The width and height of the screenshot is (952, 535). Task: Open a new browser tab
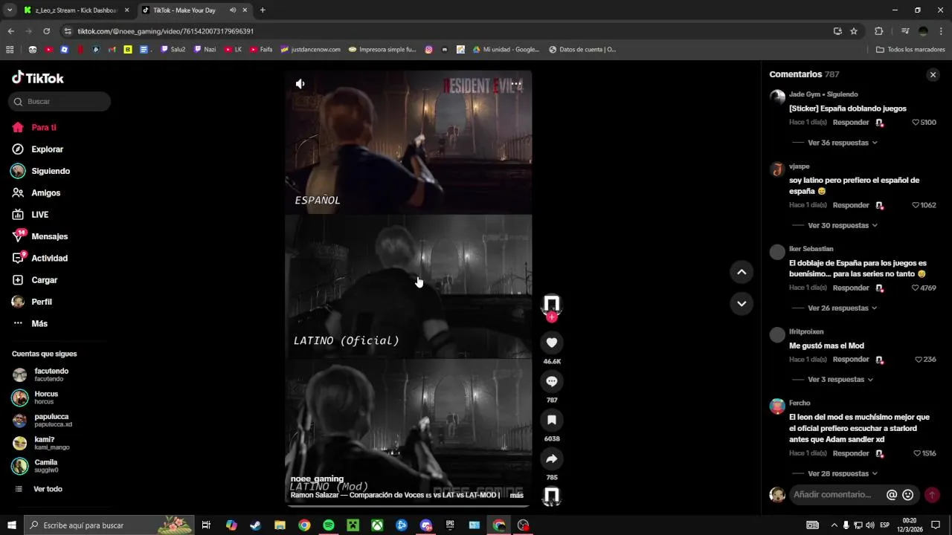coord(263,10)
